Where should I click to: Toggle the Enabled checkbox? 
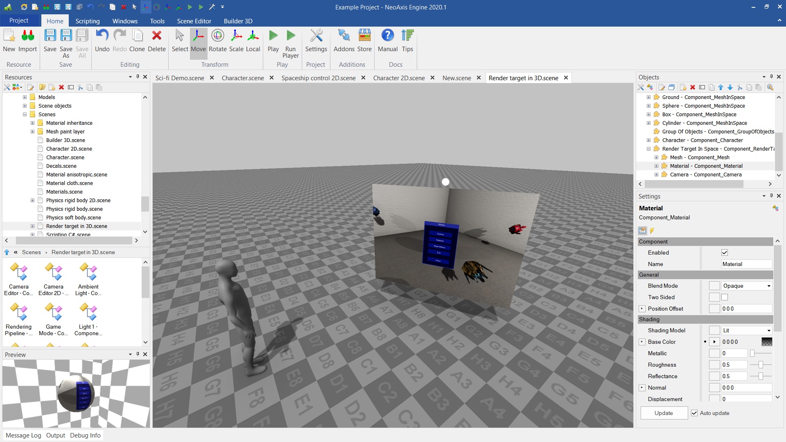(x=725, y=253)
